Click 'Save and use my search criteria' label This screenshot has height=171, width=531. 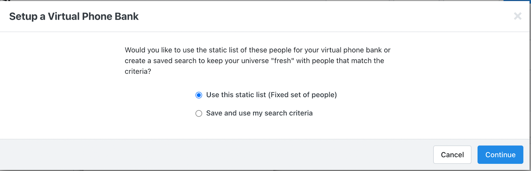click(259, 113)
